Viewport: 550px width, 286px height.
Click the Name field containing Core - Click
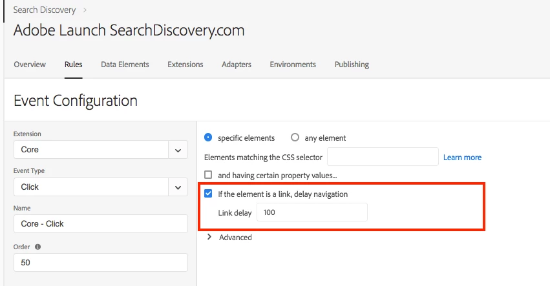(101, 223)
